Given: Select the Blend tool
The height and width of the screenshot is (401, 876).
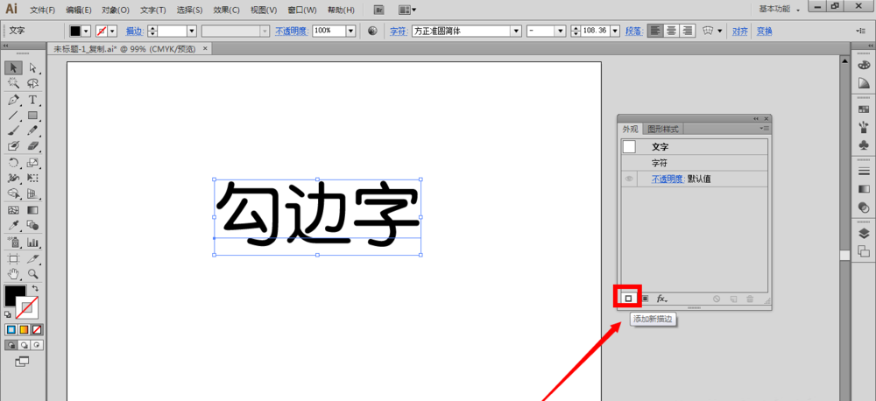Looking at the screenshot, I should (x=33, y=226).
